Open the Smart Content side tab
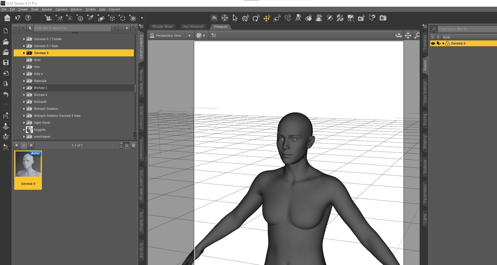 point(141,117)
